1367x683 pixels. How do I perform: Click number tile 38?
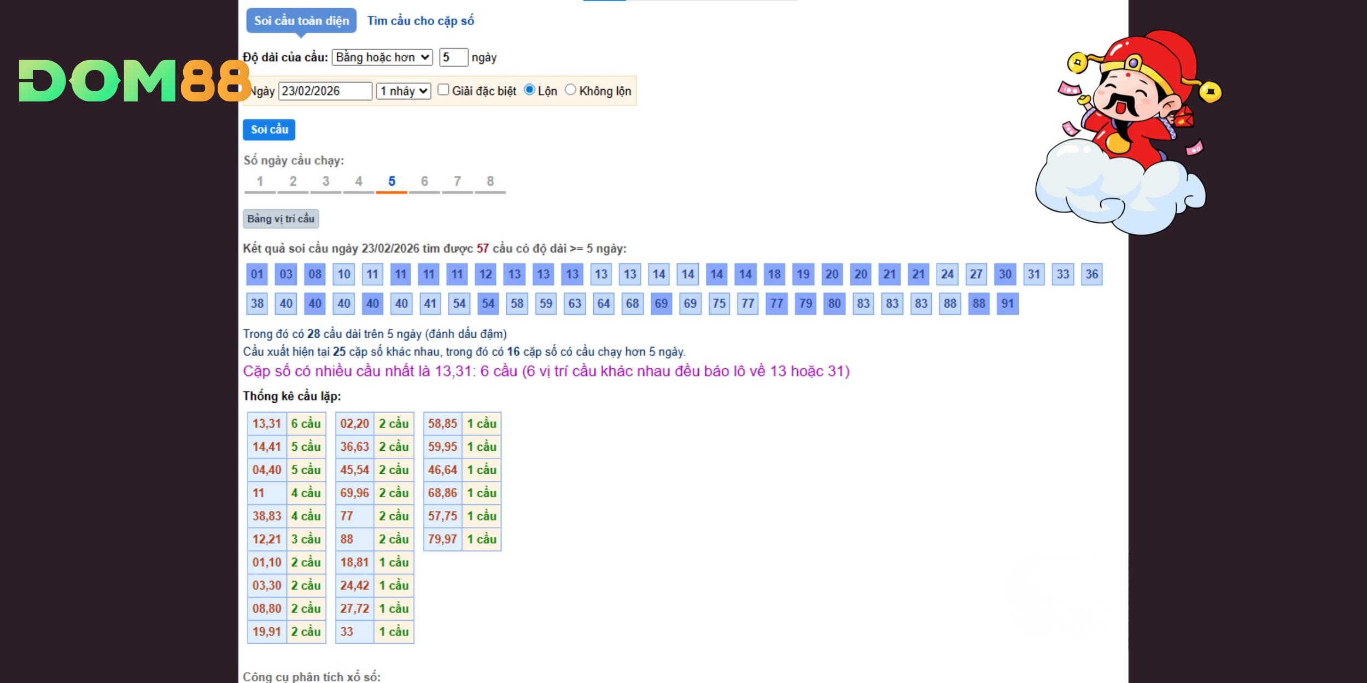257,304
